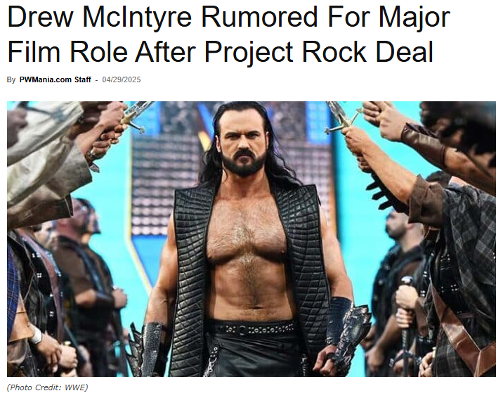Select the 04/29/2025 publication date
The image size is (503, 398).
point(122,79)
